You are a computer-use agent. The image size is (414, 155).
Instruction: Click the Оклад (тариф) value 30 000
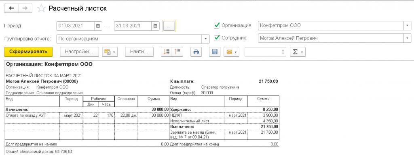coord(207,93)
